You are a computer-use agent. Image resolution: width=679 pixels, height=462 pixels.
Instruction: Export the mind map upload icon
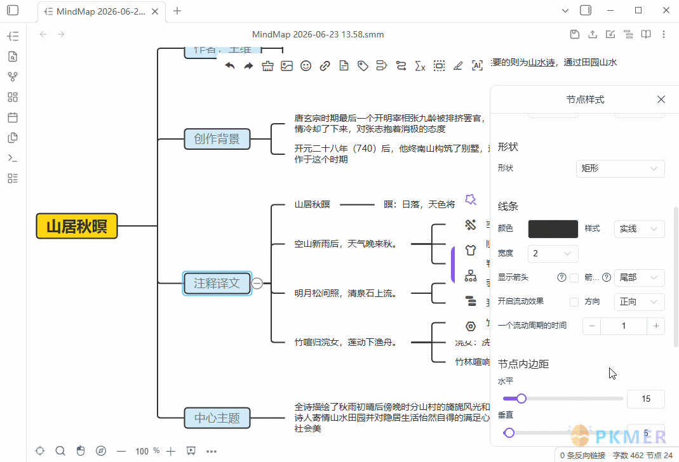click(x=593, y=34)
